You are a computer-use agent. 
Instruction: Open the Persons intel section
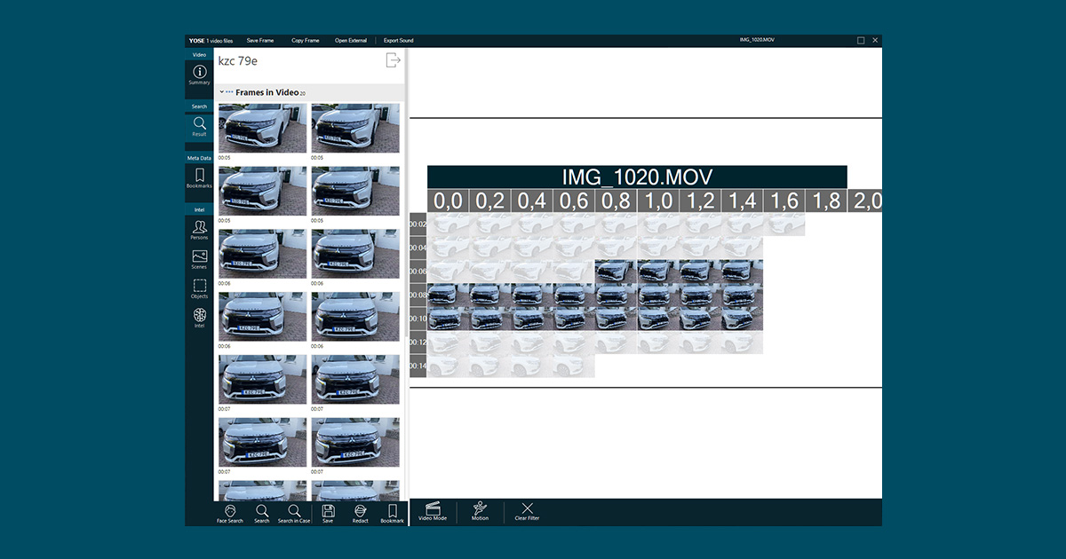(199, 230)
